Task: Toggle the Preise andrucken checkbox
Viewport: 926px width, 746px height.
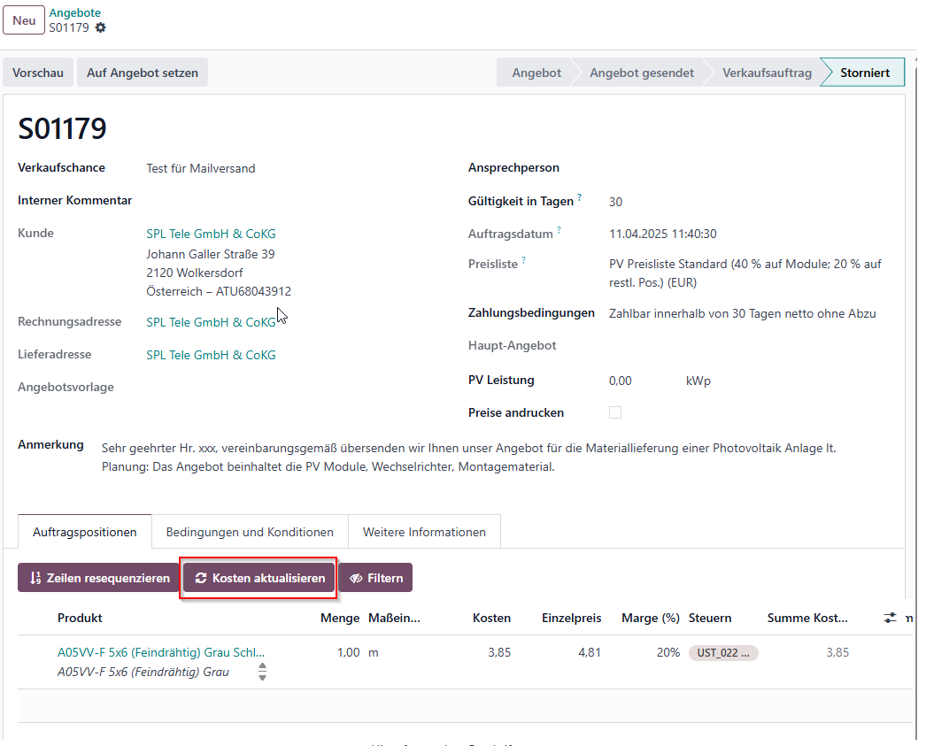Action: [614, 412]
